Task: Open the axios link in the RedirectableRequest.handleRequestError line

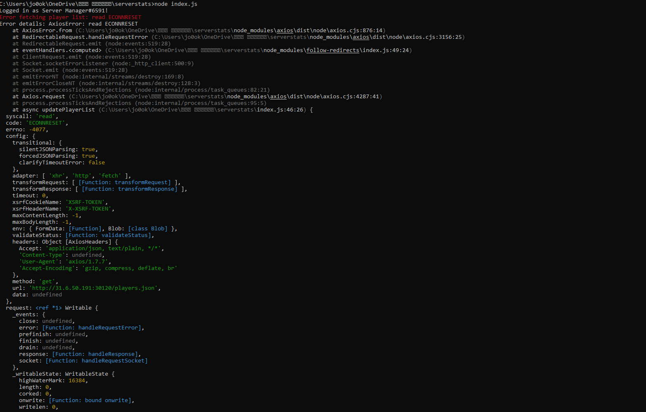Action: pyautogui.click(x=361, y=37)
